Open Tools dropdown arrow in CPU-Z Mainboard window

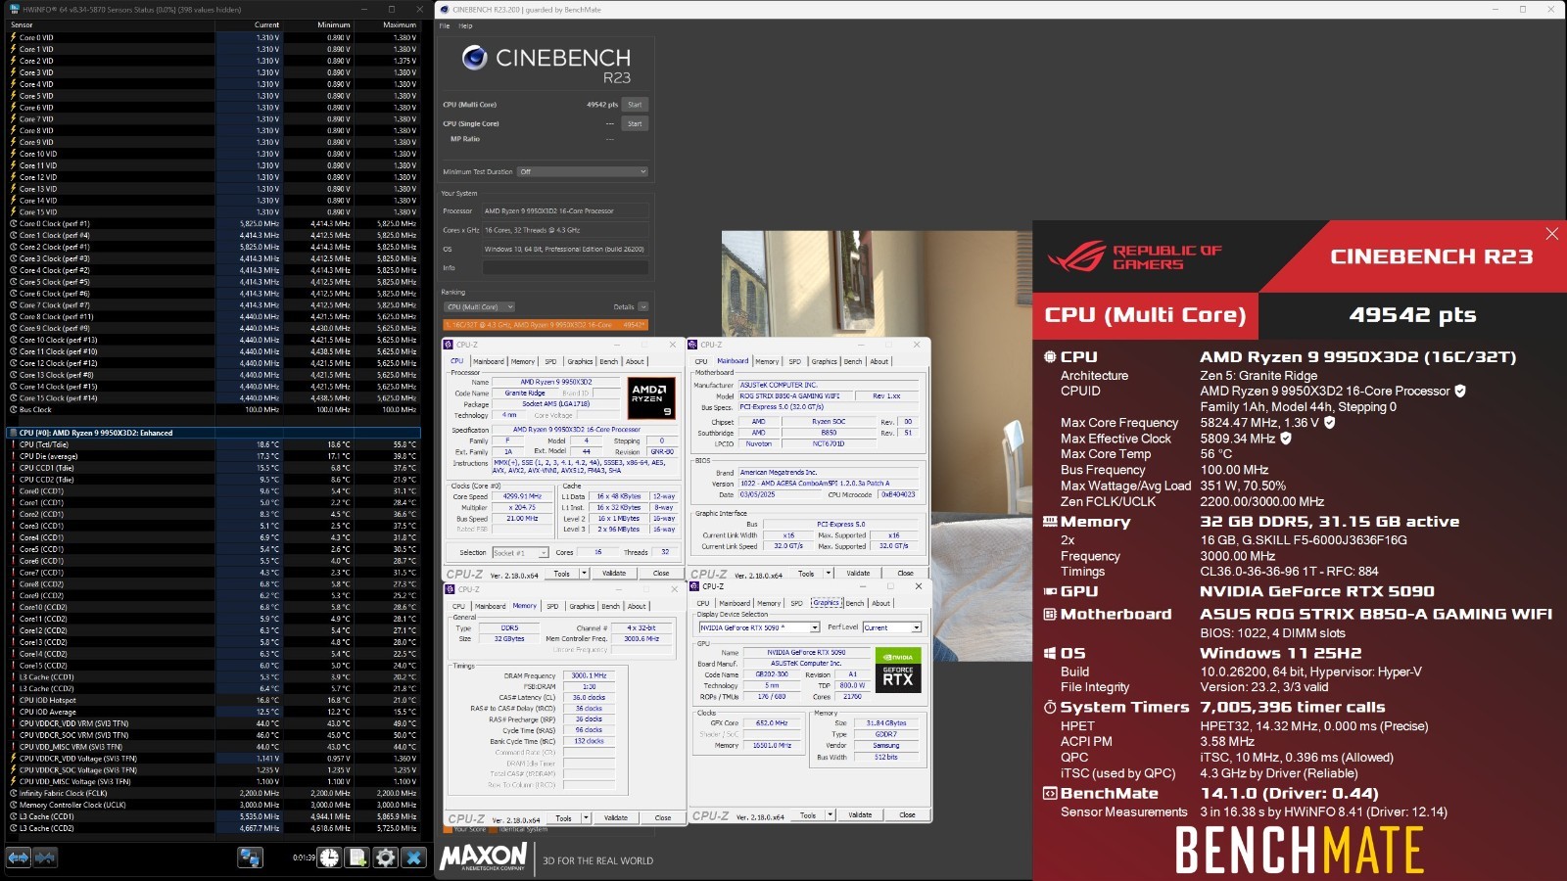[829, 574]
